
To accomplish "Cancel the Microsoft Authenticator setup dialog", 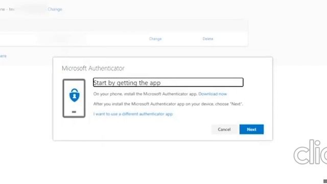I will (224, 129).
